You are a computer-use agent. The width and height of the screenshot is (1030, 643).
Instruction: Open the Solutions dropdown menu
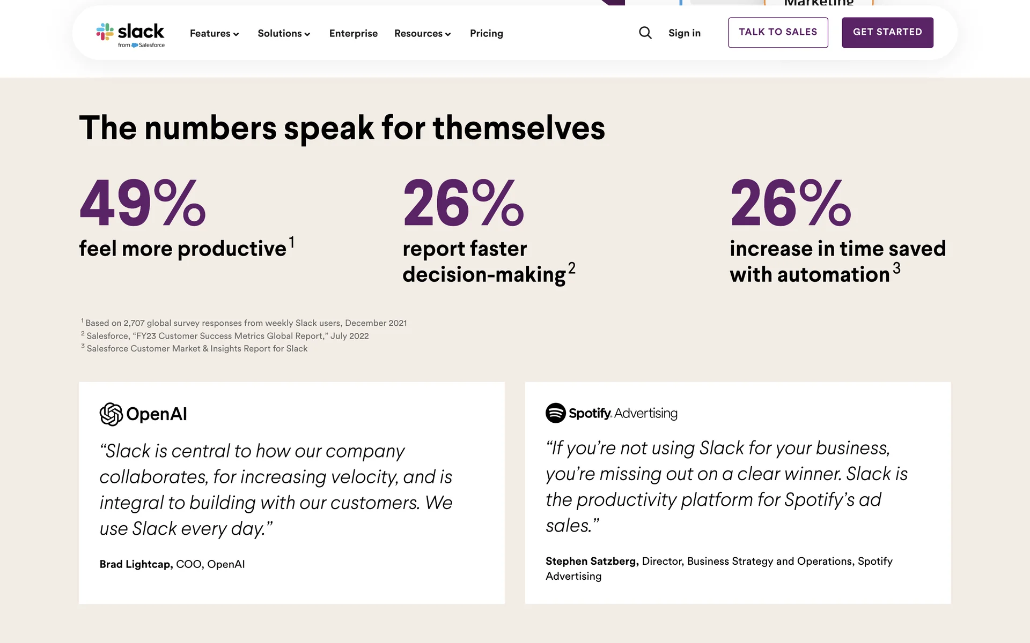[284, 34]
